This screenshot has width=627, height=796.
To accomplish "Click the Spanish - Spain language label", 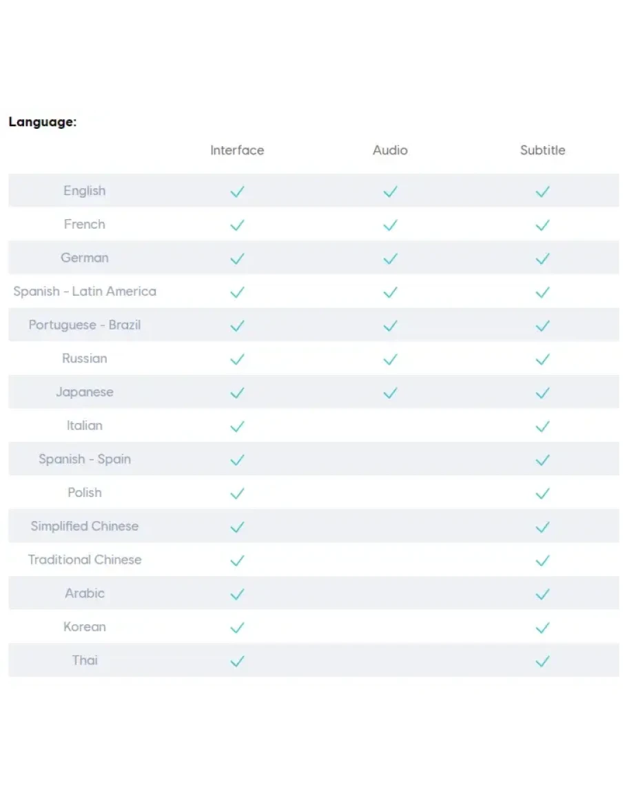I will click(85, 459).
